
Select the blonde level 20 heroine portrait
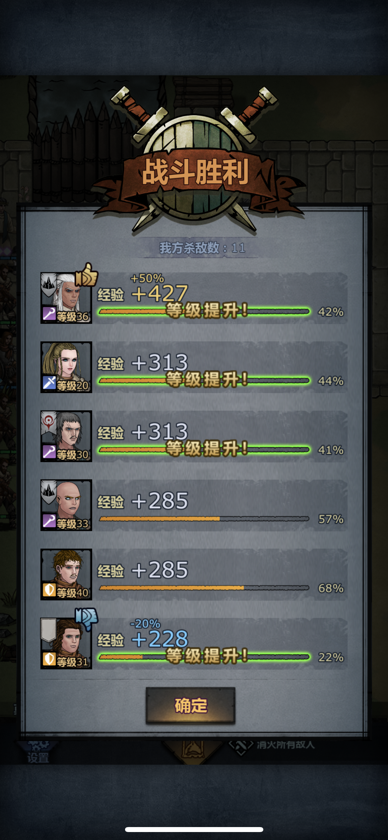click(66, 367)
